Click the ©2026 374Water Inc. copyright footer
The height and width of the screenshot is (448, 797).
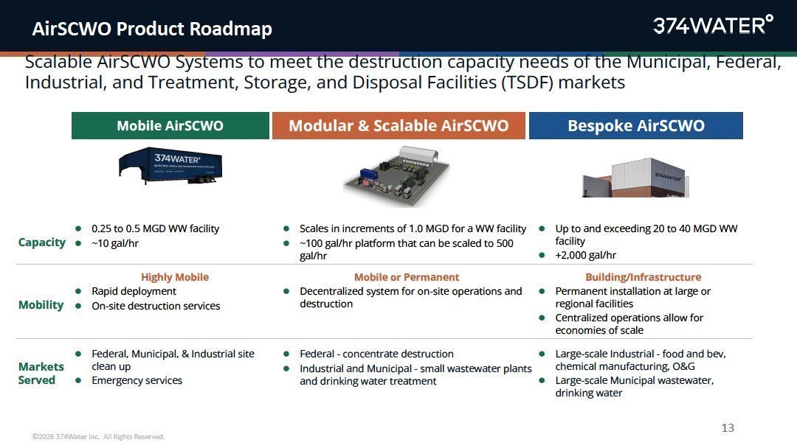(x=98, y=436)
